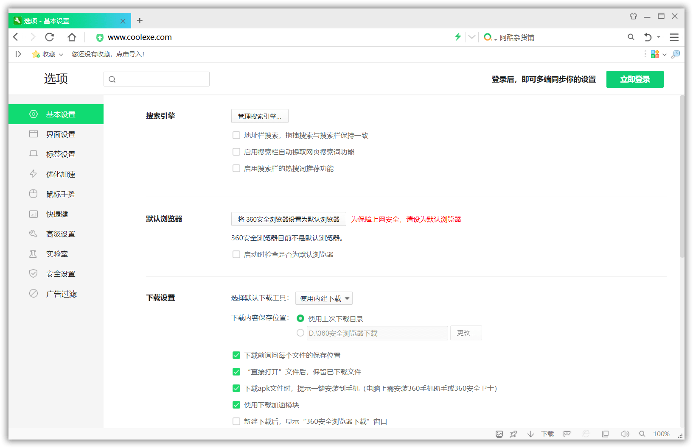Go to the home page icon
Screen dimensions: 693x448
[x=72, y=37]
